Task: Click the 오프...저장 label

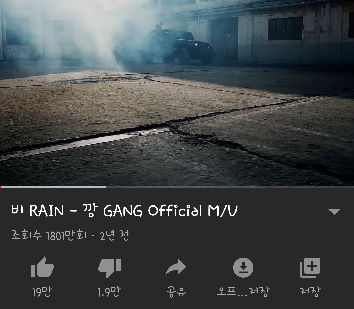Action: [x=243, y=292]
